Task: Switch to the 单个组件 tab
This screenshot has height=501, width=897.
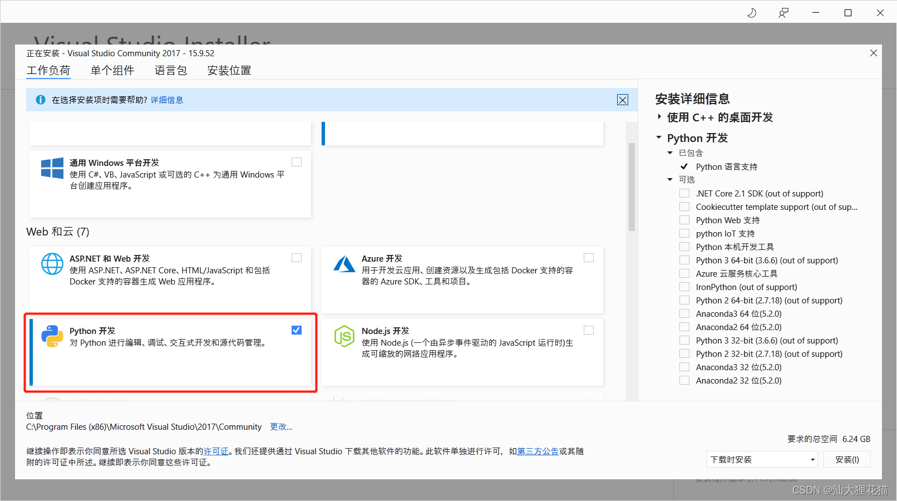Action: click(x=112, y=70)
